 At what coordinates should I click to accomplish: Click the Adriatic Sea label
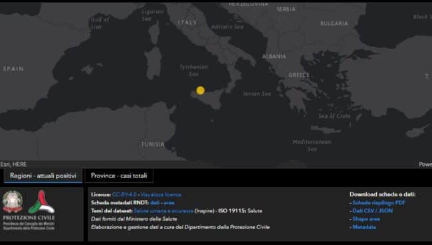(227, 27)
